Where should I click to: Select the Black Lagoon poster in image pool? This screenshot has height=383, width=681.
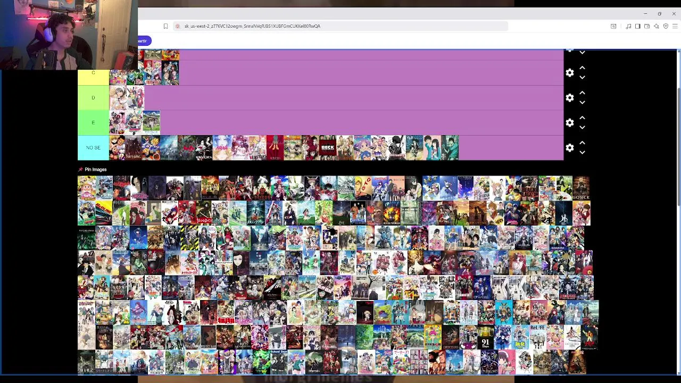[529, 188]
